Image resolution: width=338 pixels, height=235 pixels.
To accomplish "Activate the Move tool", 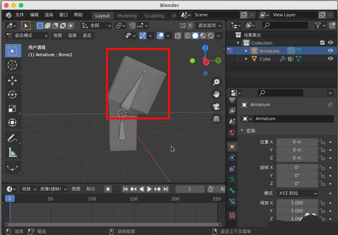I will point(13,81).
